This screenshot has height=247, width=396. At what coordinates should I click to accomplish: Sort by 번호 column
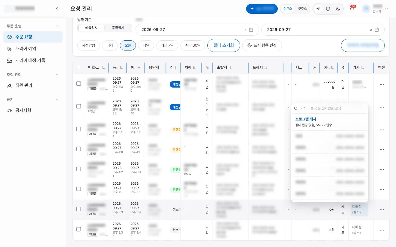tap(103, 68)
